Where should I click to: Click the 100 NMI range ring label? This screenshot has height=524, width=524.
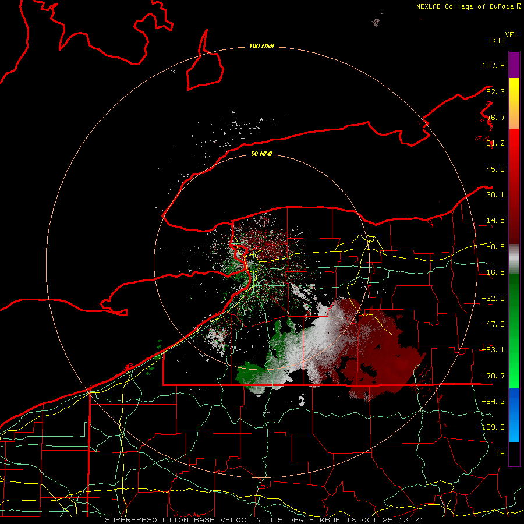[261, 46]
